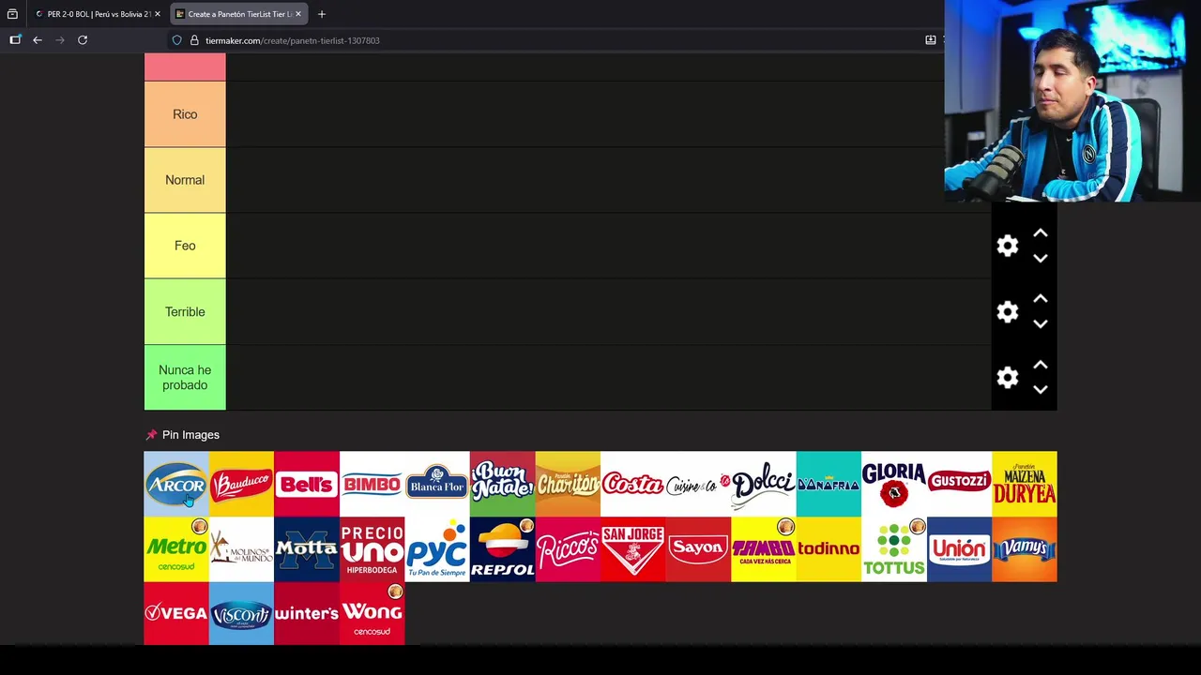
Task: Select the Unión logo tile
Action: [x=959, y=549]
